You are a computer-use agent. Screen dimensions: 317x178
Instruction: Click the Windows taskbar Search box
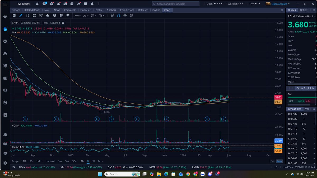[x=123, y=174]
